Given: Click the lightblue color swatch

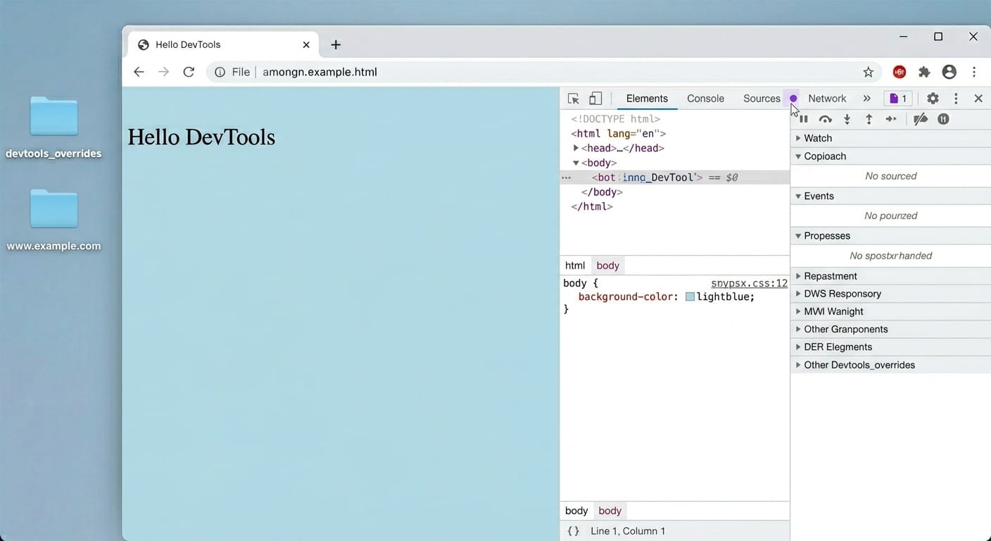Looking at the screenshot, I should (x=690, y=297).
